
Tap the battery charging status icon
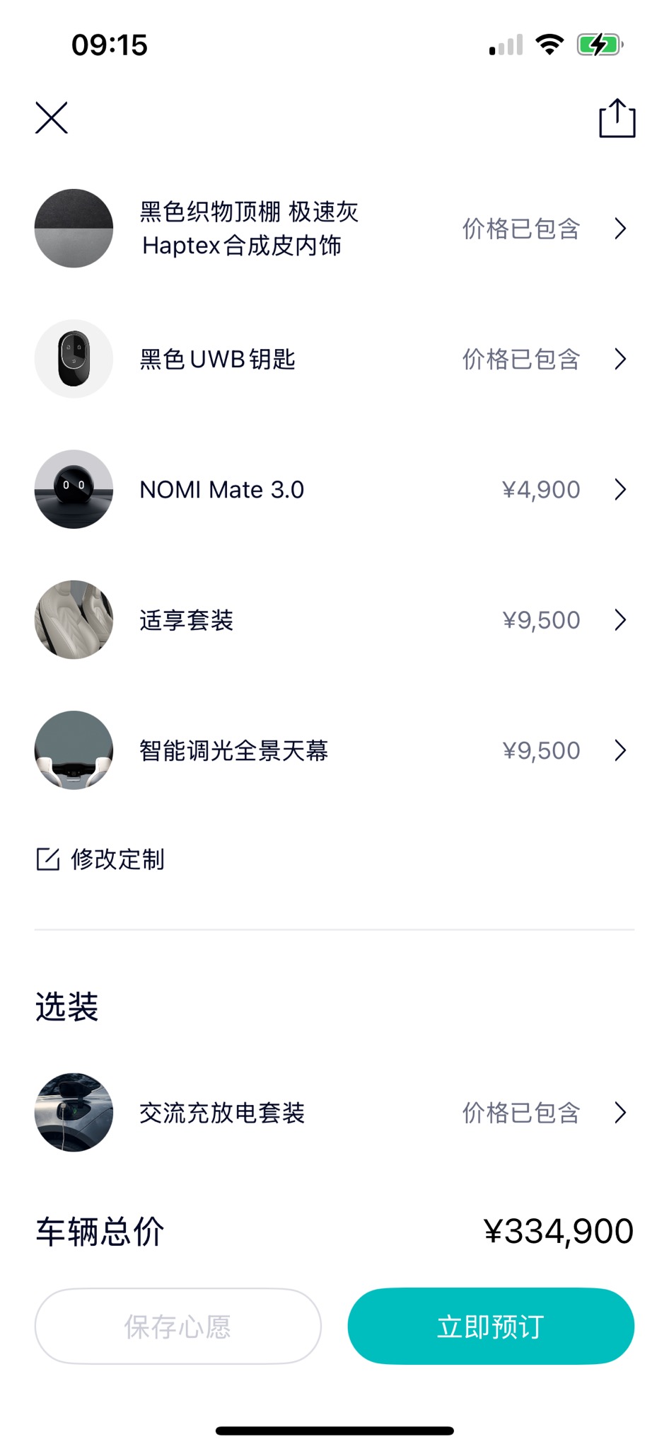(x=599, y=45)
